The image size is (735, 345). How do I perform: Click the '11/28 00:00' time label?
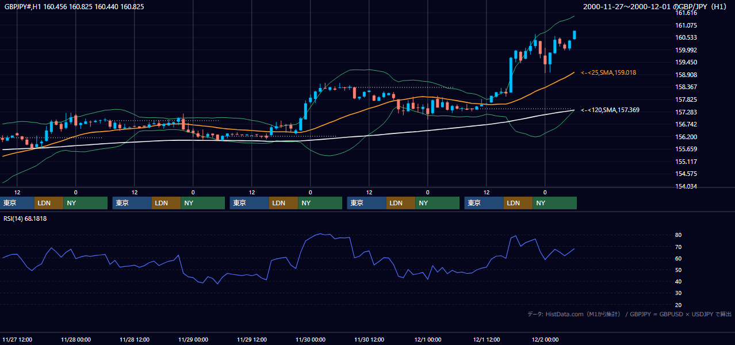pyautogui.click(x=76, y=339)
